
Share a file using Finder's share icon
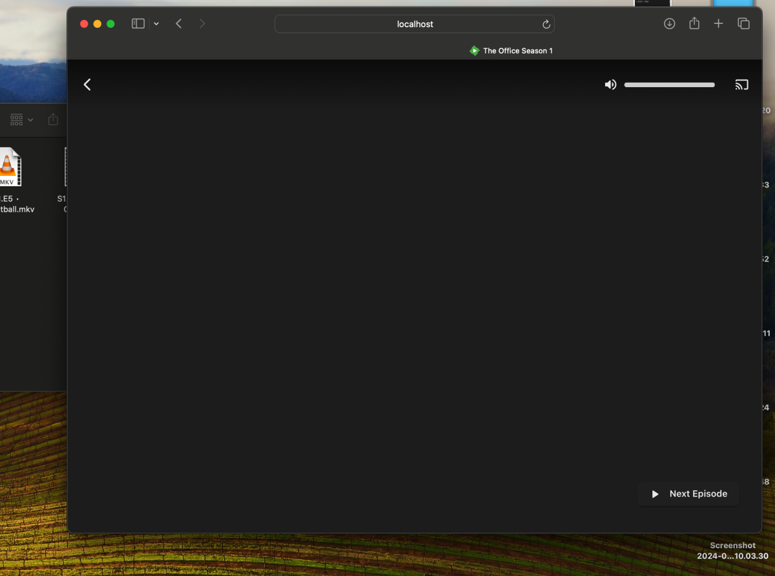pos(52,119)
